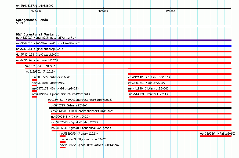Select the Cytogenetic Bands track title
239x158 pixels.
32,20
